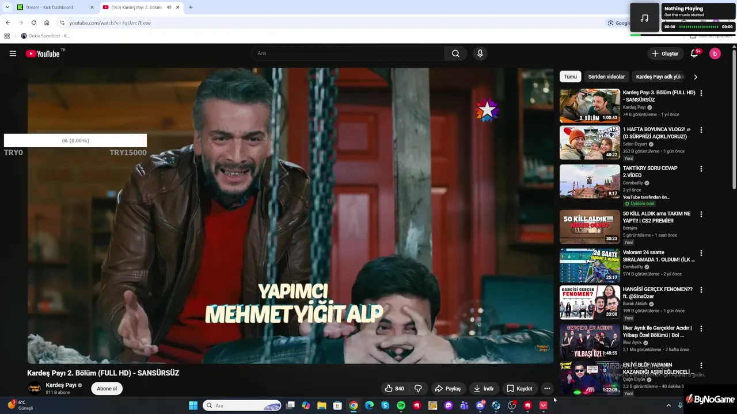Open options menu for TAKTİKRY SORU CEVAP
The height and width of the screenshot is (414, 737).
701,169
